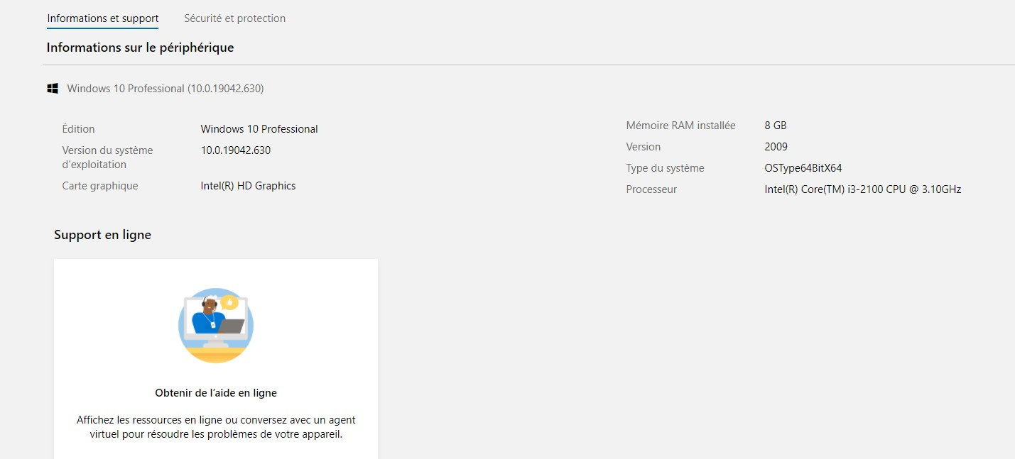Open the Informations et support tab
This screenshot has height=459, width=1015.
tap(103, 18)
